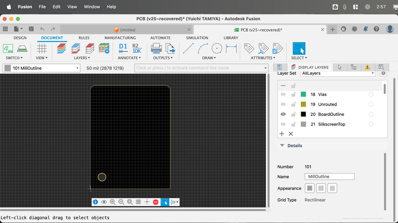398x223 pixels.
Task: Select radio button for 19 Unrouted
Action: (x=371, y=104)
